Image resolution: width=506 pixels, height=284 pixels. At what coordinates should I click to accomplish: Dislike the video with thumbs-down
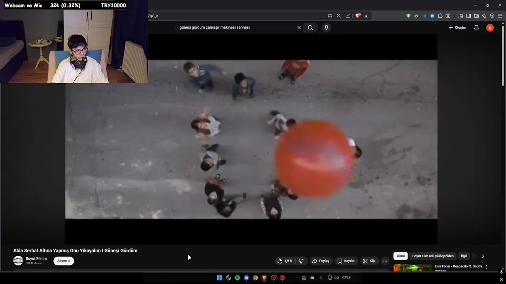(x=301, y=261)
